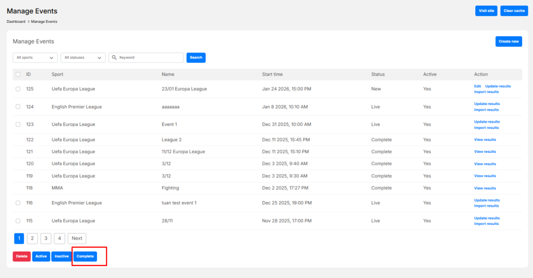Image resolution: width=533 pixels, height=278 pixels.
Task: Check the box for event ID 125
Action: [x=18, y=89]
